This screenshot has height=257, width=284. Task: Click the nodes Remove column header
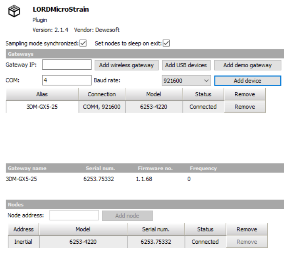(247, 229)
